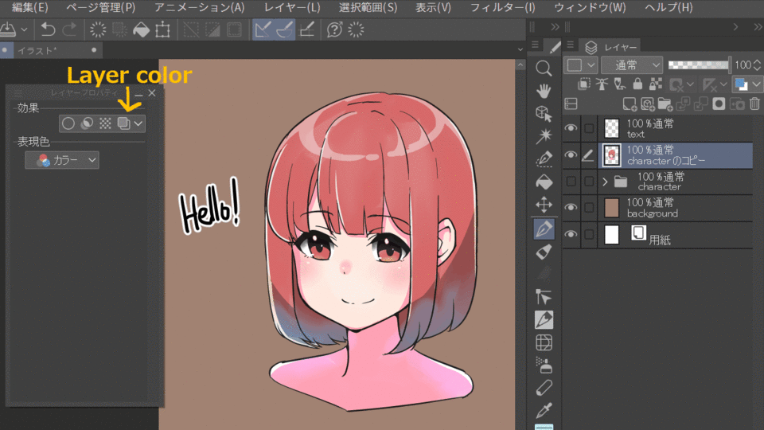The image size is (764, 430).
Task: Pick the Fill bucket tool in tool palette
Action: 544,182
